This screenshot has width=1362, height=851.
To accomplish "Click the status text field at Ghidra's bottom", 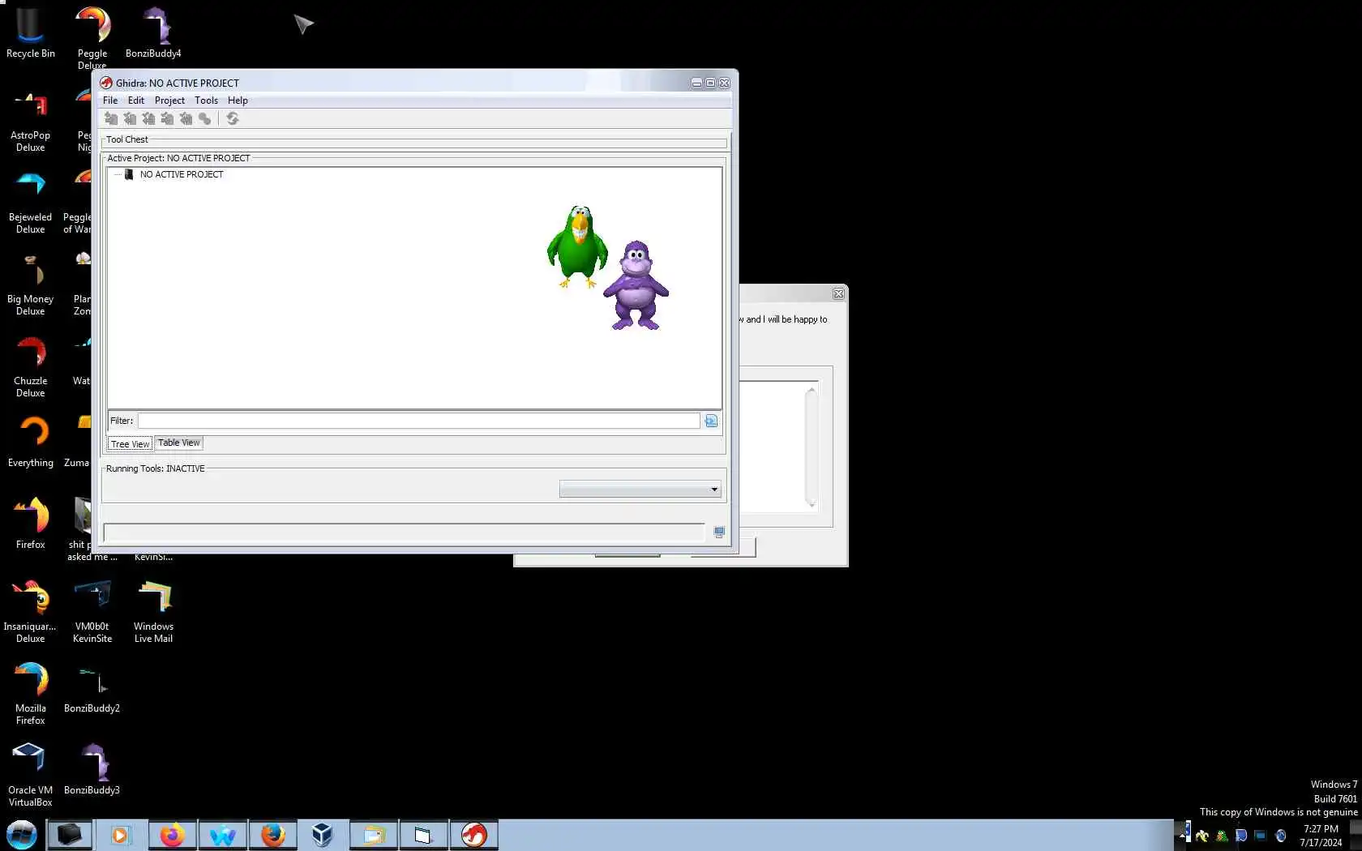I will pos(404,532).
